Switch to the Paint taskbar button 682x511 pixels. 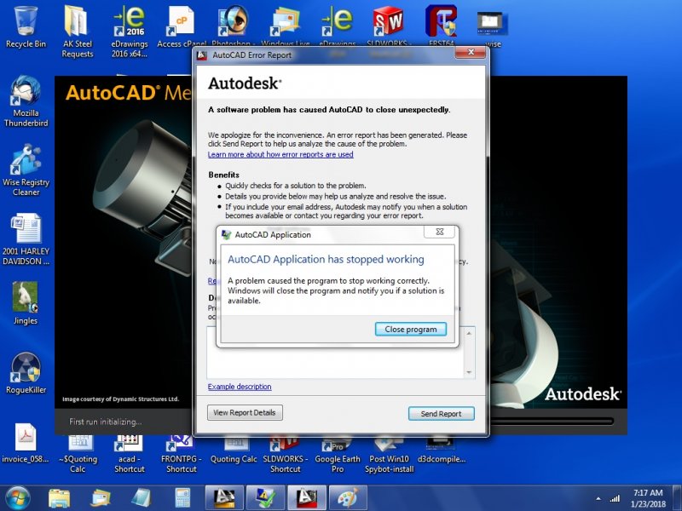[349, 498]
